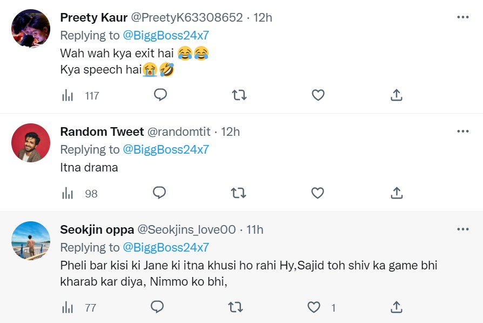Share Preety Kaur's tweet
Image resolution: width=483 pixels, height=323 pixels.
tap(396, 95)
